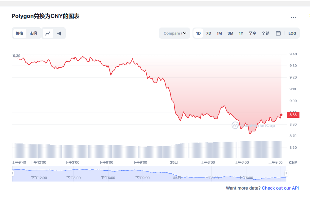This screenshot has height=201, width=310.
Task: Click the 上午9:40 time axis label
Action: coord(19,162)
